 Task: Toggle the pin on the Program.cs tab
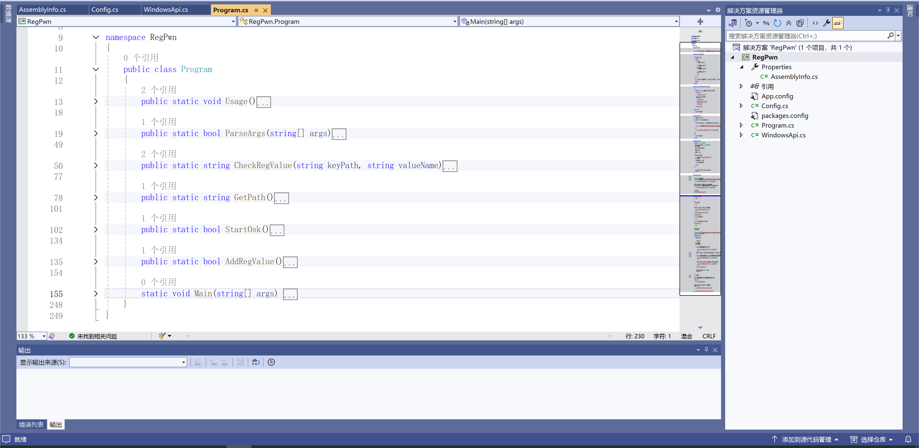[x=256, y=10]
